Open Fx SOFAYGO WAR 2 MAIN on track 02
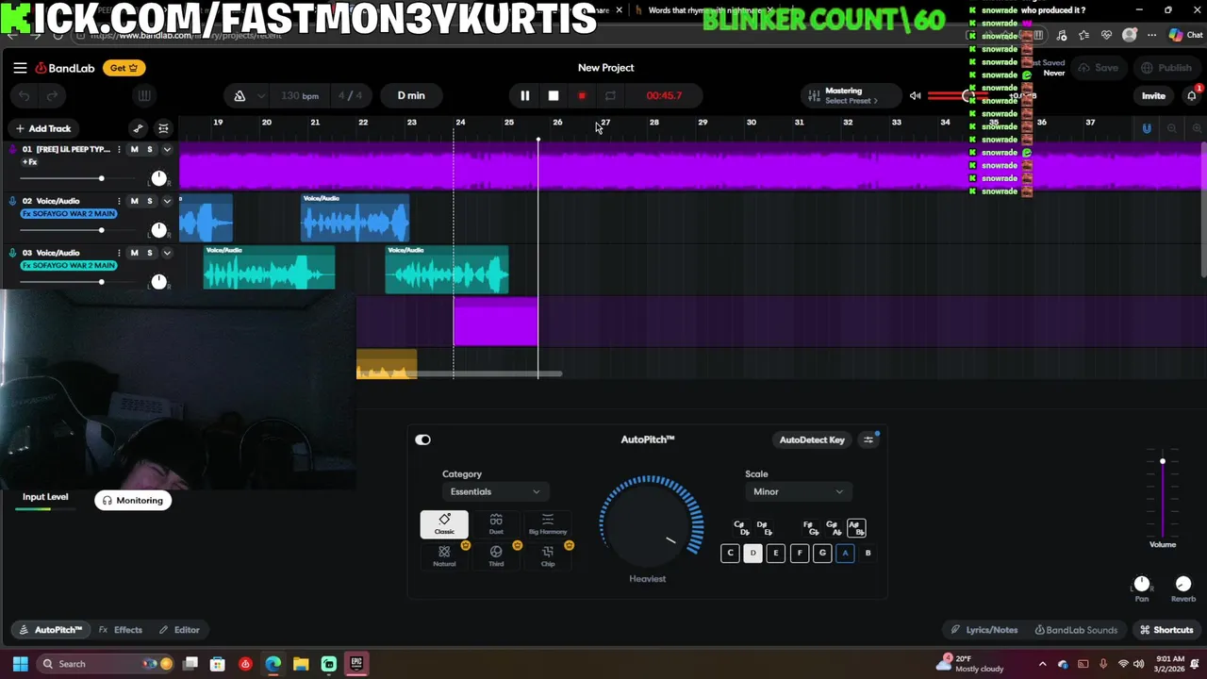This screenshot has width=1207, height=679. 68,214
